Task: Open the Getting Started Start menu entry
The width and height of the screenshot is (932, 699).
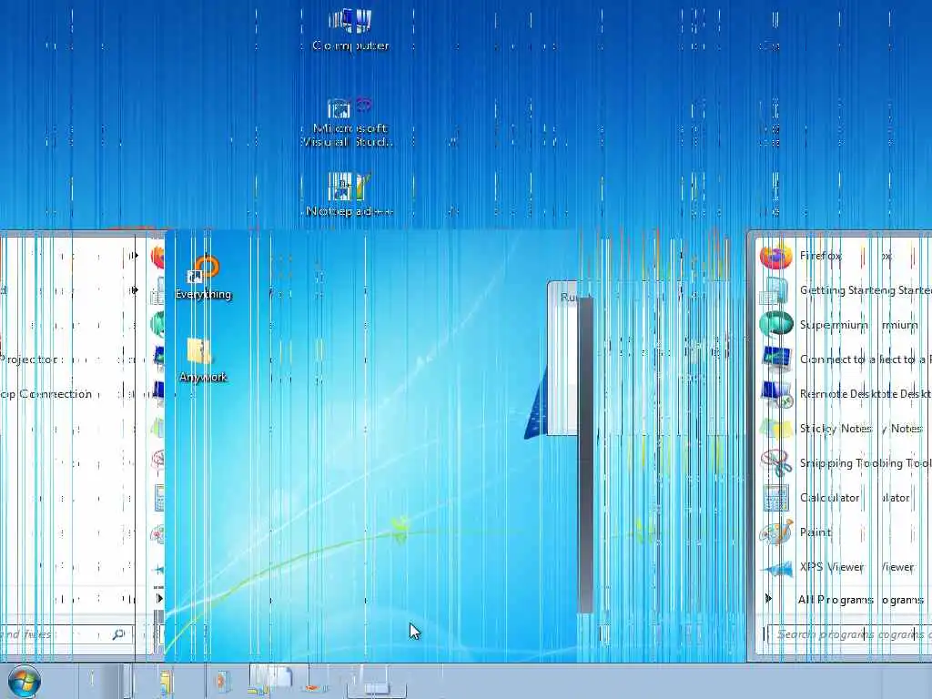Action: (844, 290)
